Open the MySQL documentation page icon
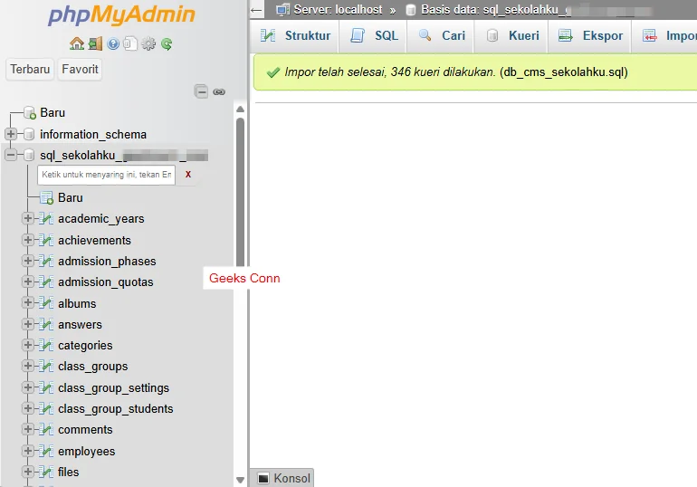This screenshot has width=697, height=487. (130, 43)
